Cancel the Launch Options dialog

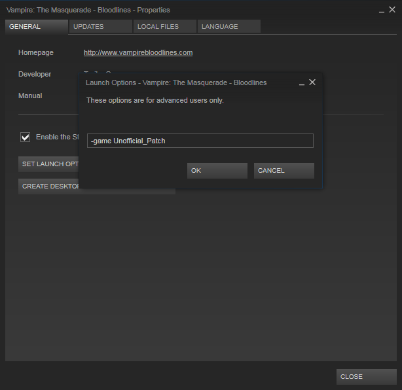click(283, 171)
